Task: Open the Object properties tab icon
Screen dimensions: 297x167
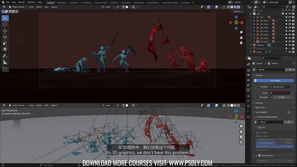Action: click(248, 96)
